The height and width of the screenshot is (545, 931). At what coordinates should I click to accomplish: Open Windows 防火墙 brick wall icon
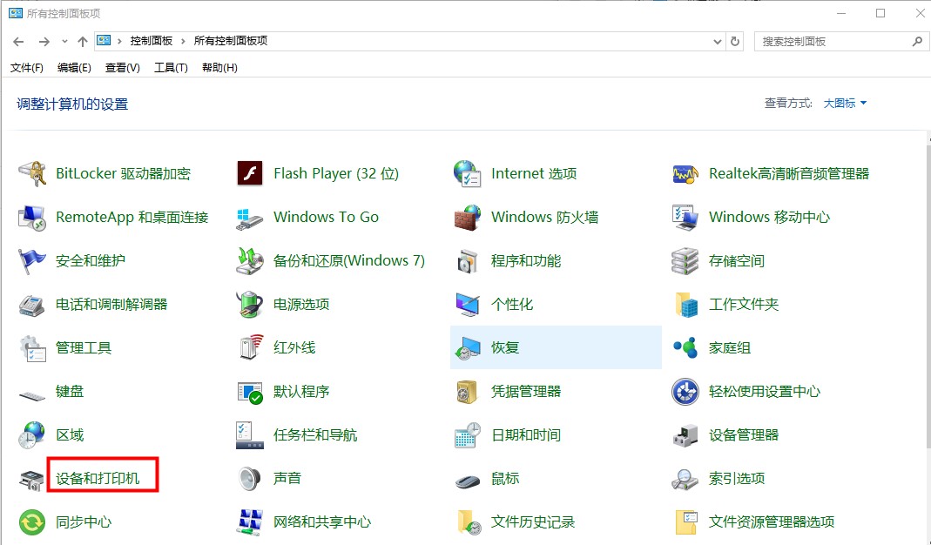[468, 218]
